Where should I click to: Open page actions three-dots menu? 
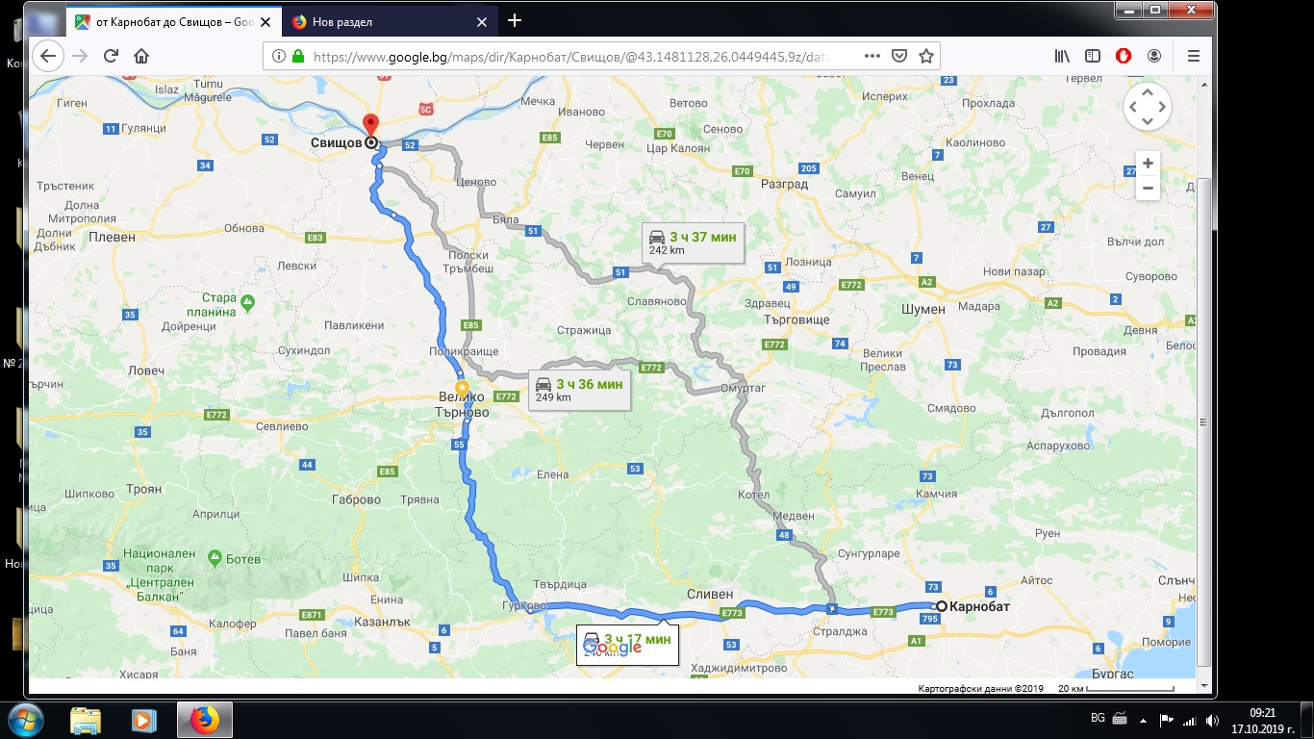point(871,56)
